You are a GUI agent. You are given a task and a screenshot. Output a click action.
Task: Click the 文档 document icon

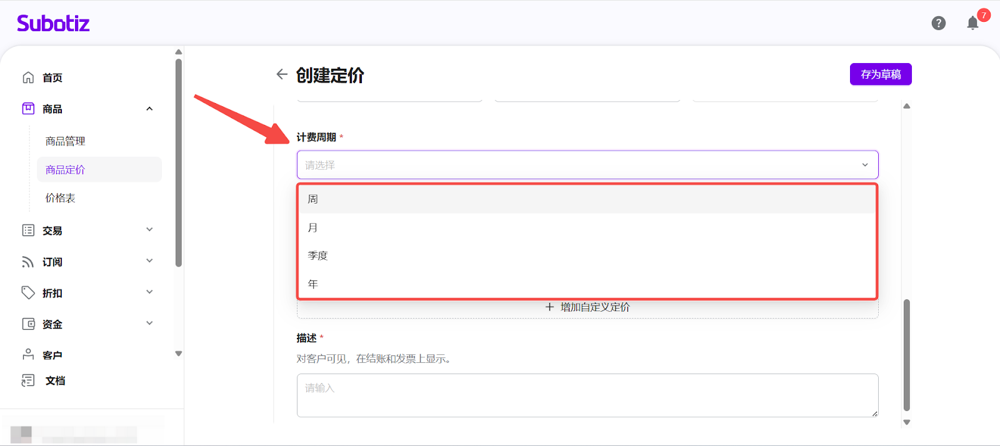pyautogui.click(x=28, y=380)
